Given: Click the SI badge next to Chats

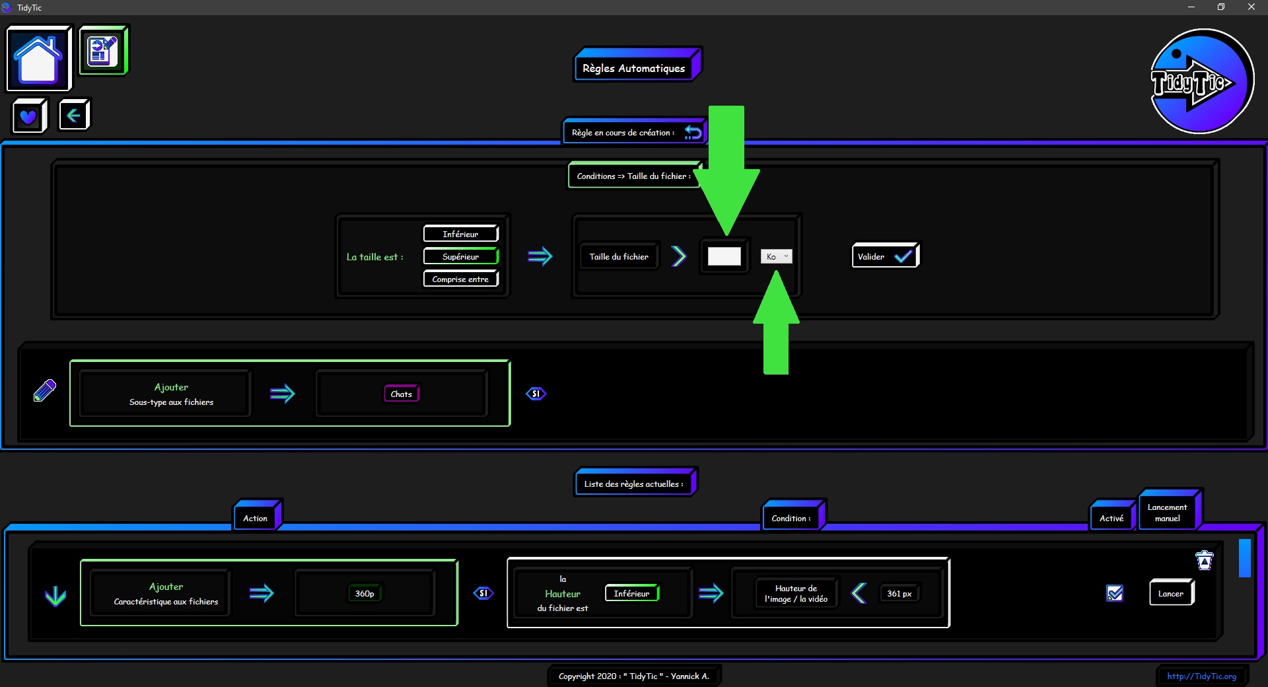Looking at the screenshot, I should point(536,394).
